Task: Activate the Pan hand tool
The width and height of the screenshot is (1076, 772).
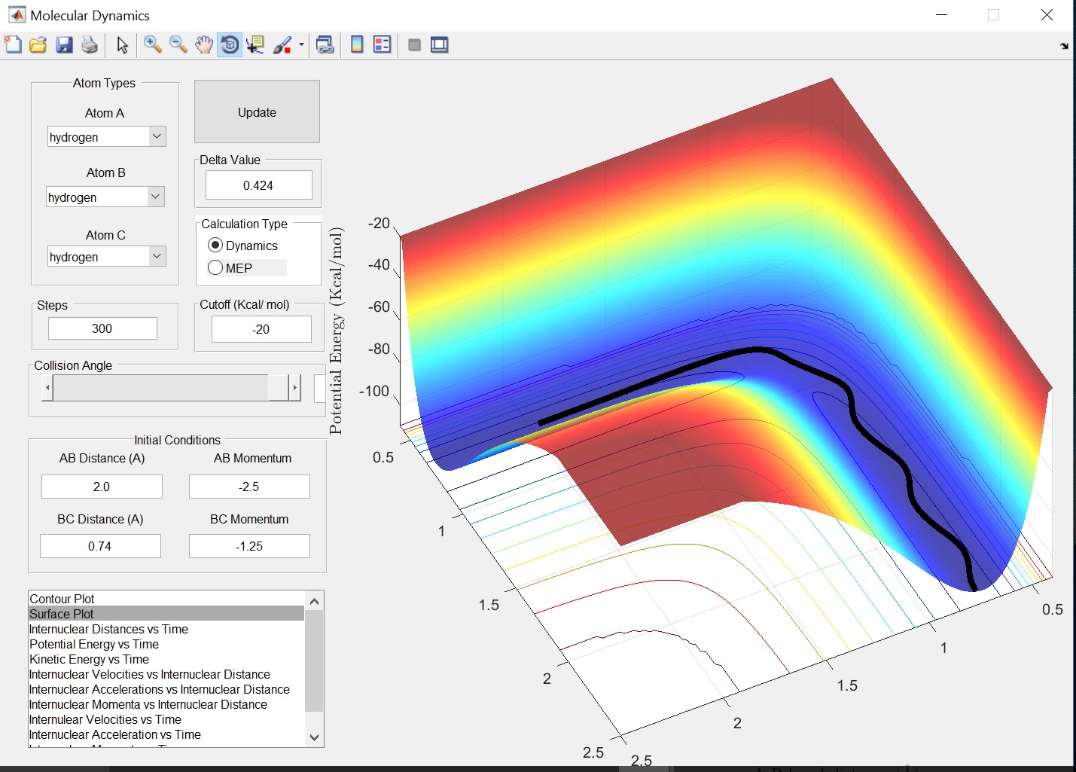Action: pos(203,45)
